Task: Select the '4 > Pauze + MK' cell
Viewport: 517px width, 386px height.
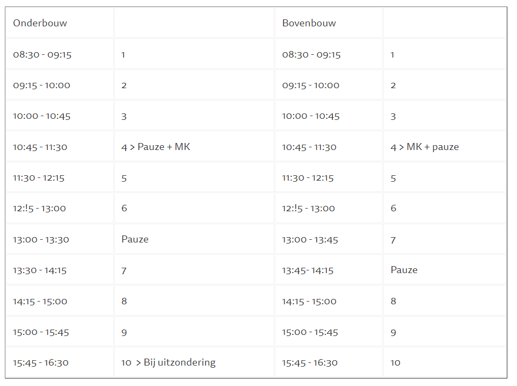Action: 156,147
